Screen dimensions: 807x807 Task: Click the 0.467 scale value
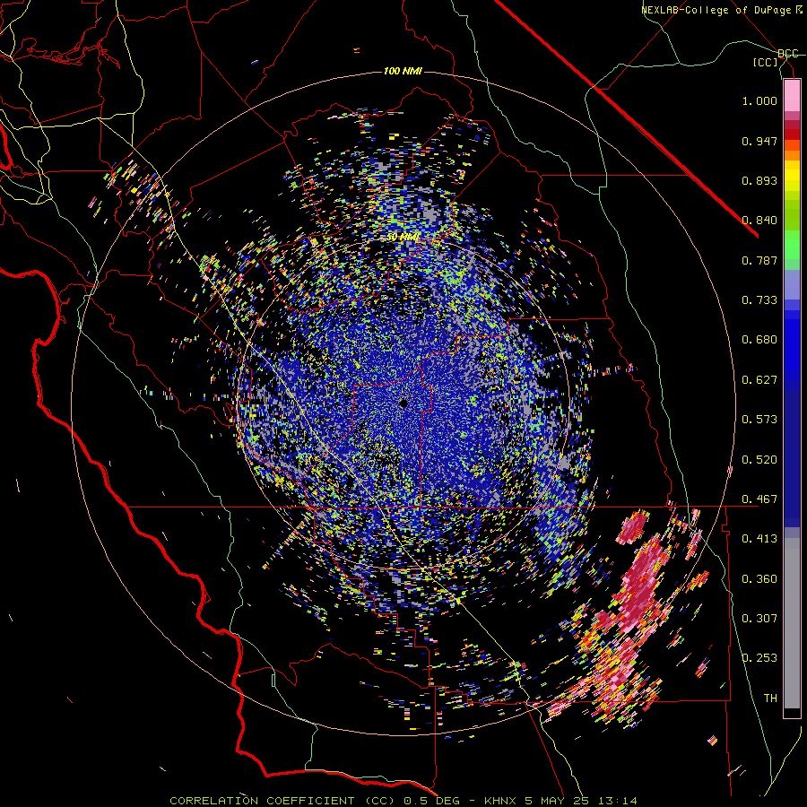click(759, 499)
